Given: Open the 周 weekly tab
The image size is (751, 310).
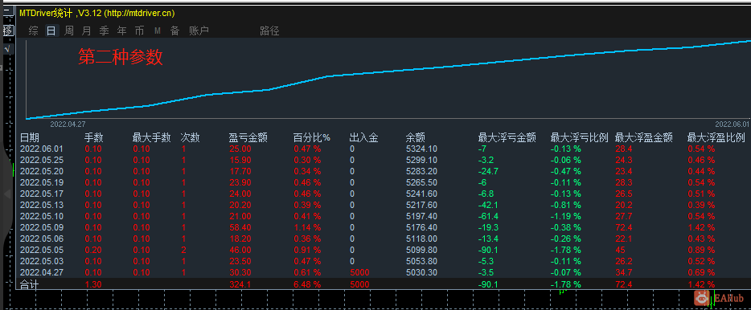Looking at the screenshot, I should click(x=69, y=31).
